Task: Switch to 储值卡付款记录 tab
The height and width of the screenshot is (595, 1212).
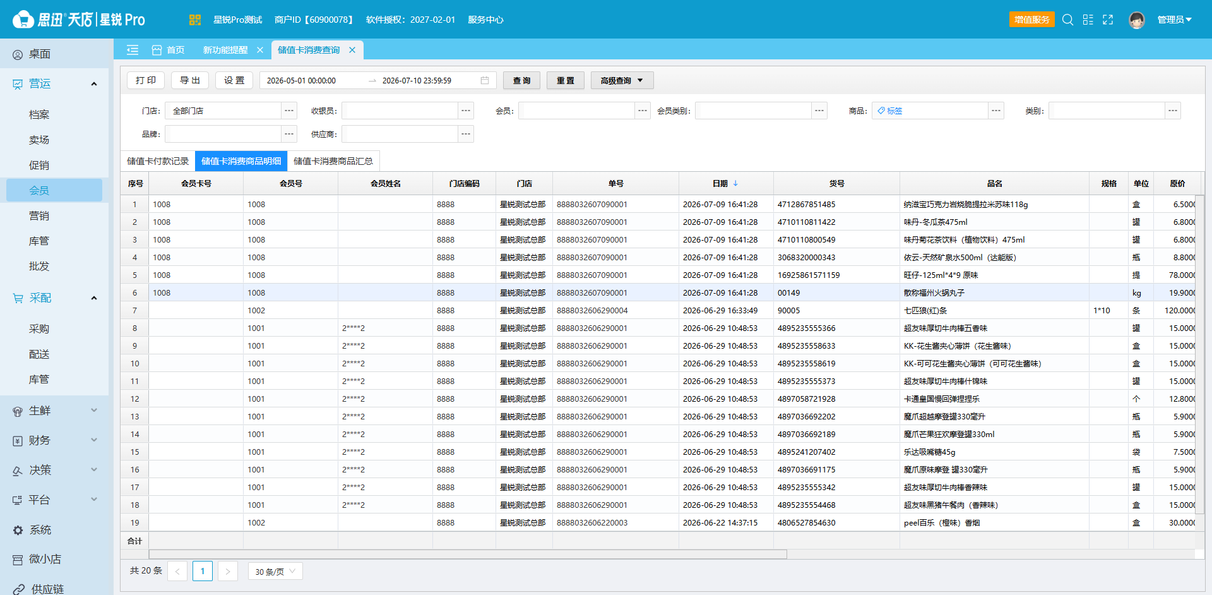Action: click(x=158, y=161)
